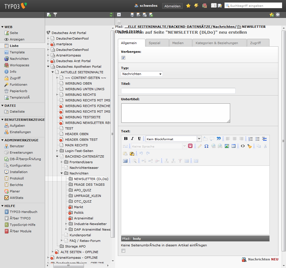Collapse the BACKEND-DATENSÄTZE tree node
This screenshot has height=268, width=286.
[57, 156]
